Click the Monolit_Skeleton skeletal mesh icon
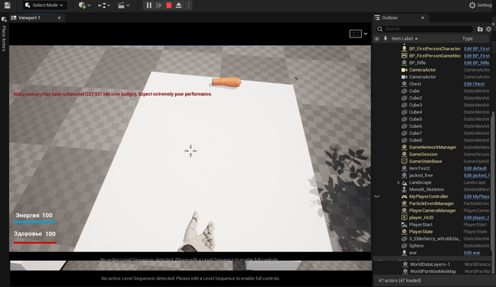 (404, 189)
